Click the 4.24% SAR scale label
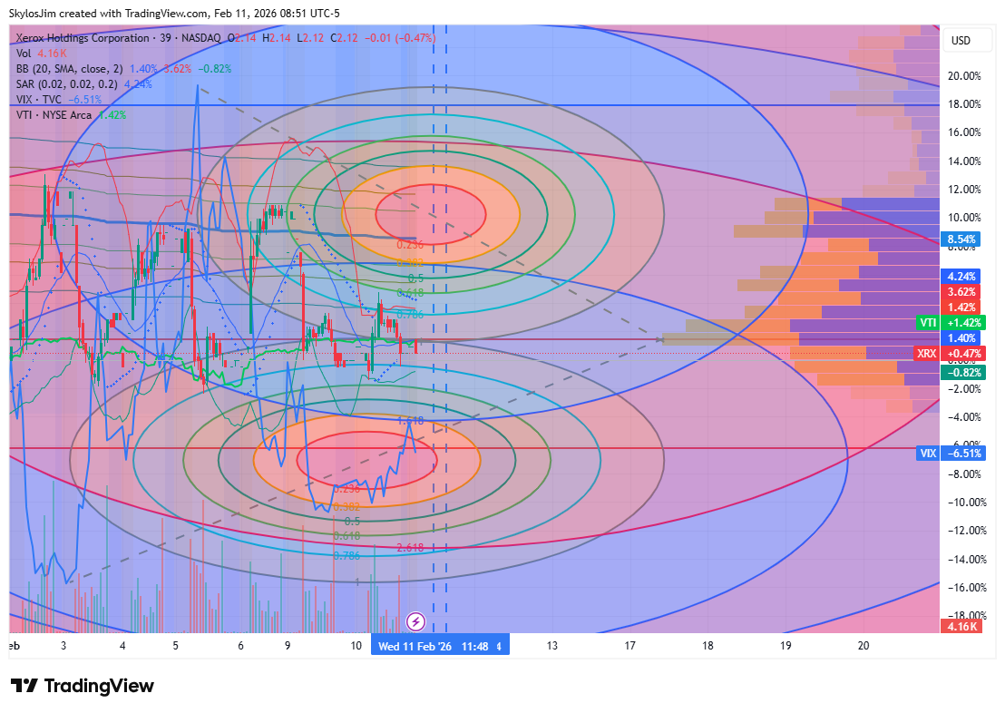Viewport: 1005px width, 713px height. click(961, 277)
